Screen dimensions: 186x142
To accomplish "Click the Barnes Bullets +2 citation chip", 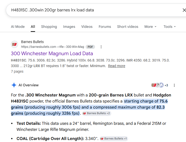I will coord(97,113).
